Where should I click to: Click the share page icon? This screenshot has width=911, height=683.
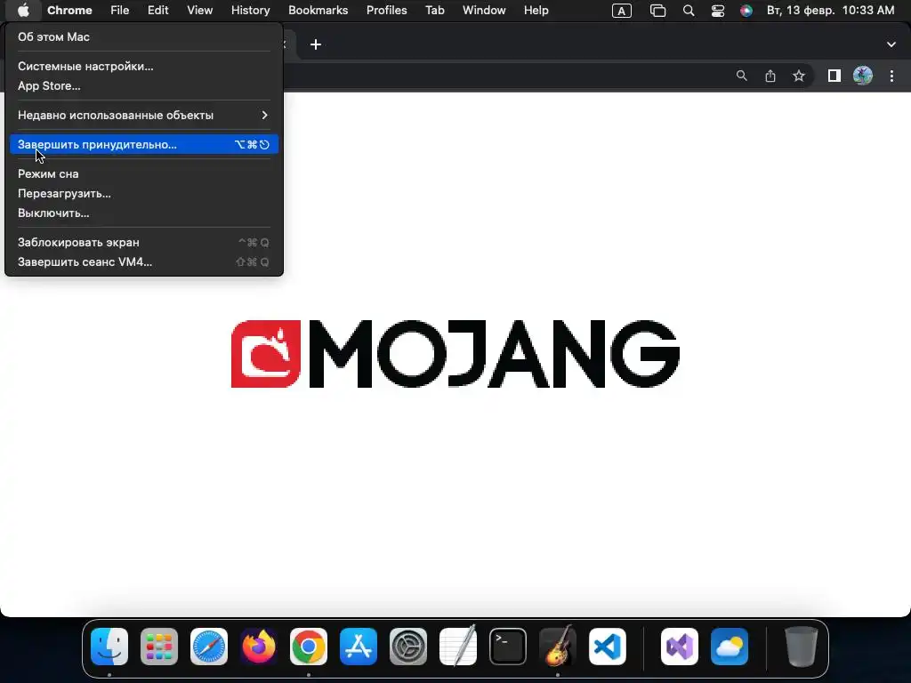[770, 76]
